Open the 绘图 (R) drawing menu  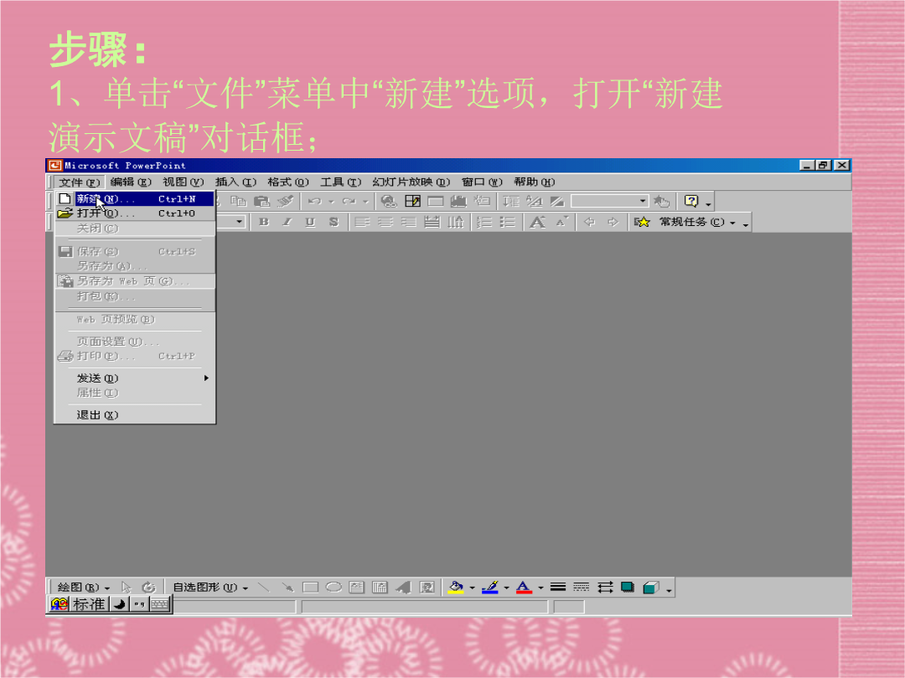tap(84, 588)
